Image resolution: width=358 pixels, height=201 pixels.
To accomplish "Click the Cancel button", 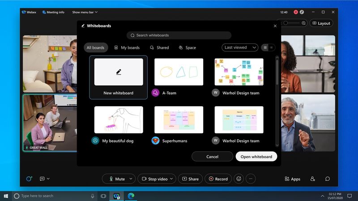I will pyautogui.click(x=212, y=156).
